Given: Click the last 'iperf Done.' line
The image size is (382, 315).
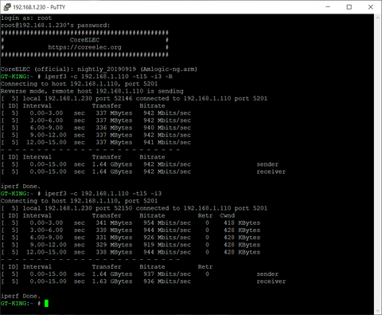Looking at the screenshot, I should [x=21, y=296].
